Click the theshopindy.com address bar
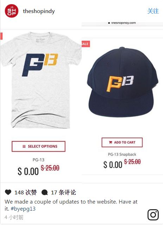The image size is (163, 225). (122, 23)
